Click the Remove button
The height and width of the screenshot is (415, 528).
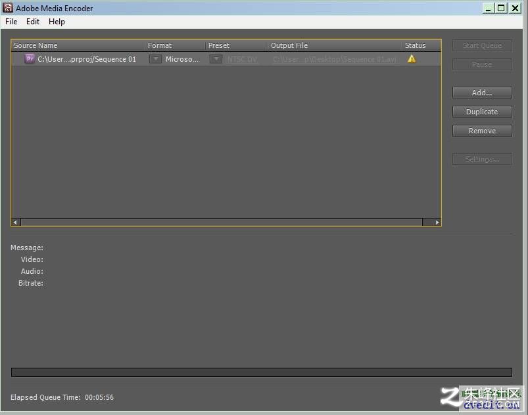[482, 131]
